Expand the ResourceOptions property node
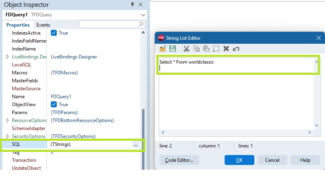Viewport: 325px width, 192px height. point(7,120)
